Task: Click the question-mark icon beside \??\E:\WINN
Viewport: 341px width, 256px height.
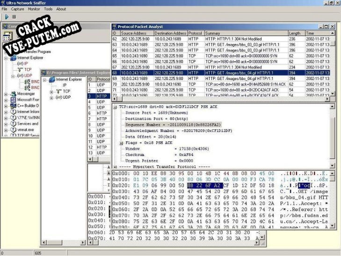Action: 14,117
